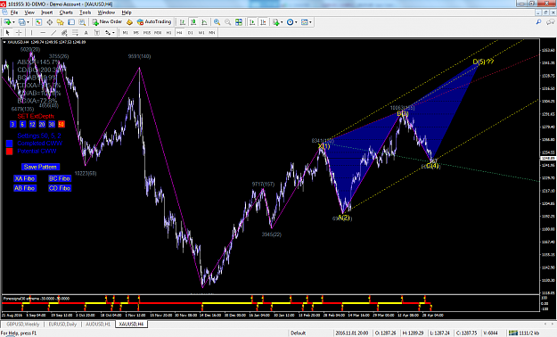The height and width of the screenshot is (337, 557).
Task: Open the Help menu
Action: tap(127, 12)
